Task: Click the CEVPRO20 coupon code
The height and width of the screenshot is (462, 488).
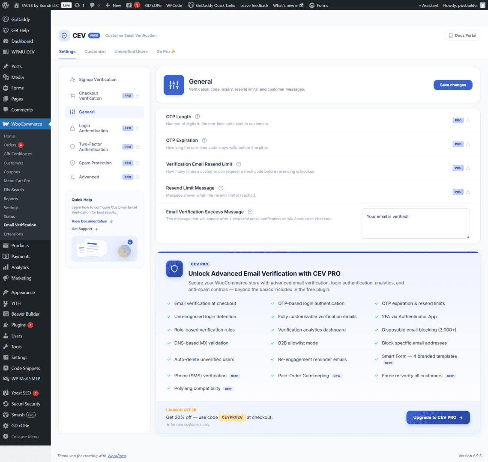Action: pyautogui.click(x=232, y=417)
